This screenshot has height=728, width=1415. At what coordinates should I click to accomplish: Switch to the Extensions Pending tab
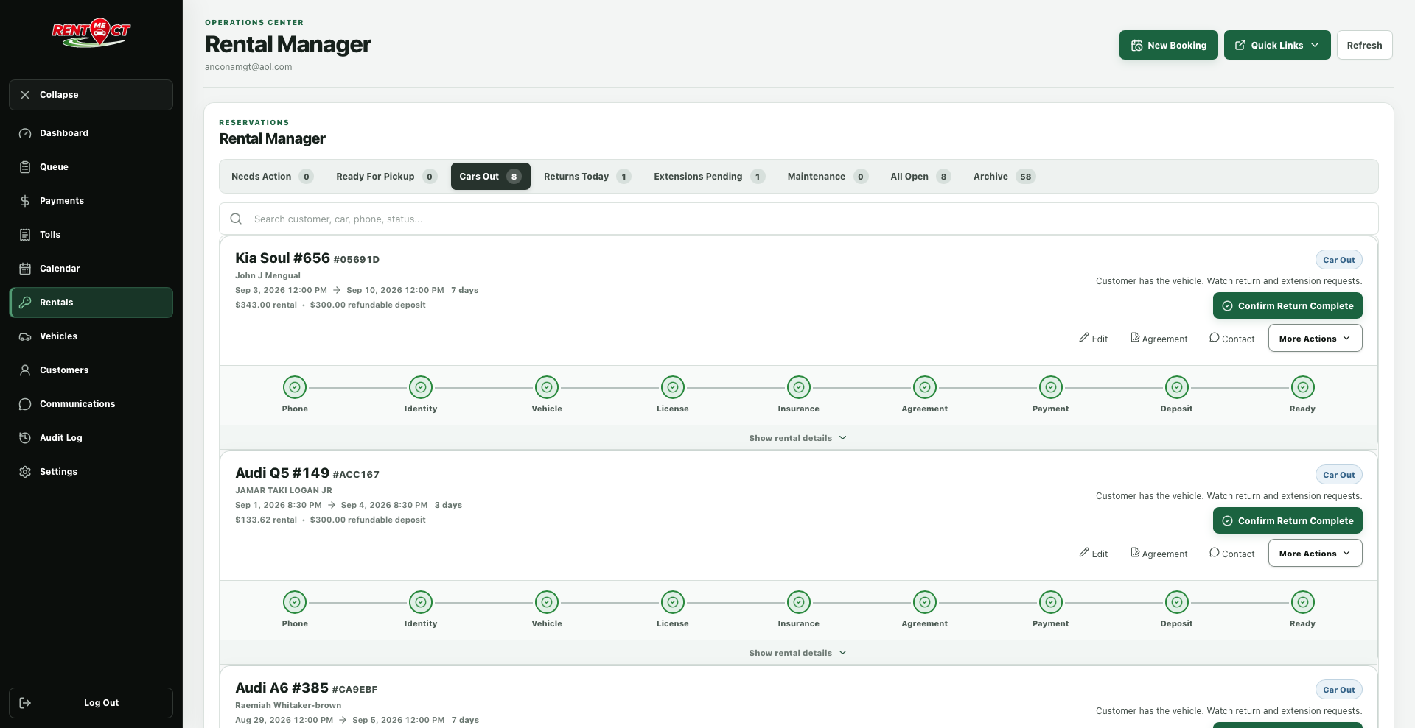click(709, 177)
